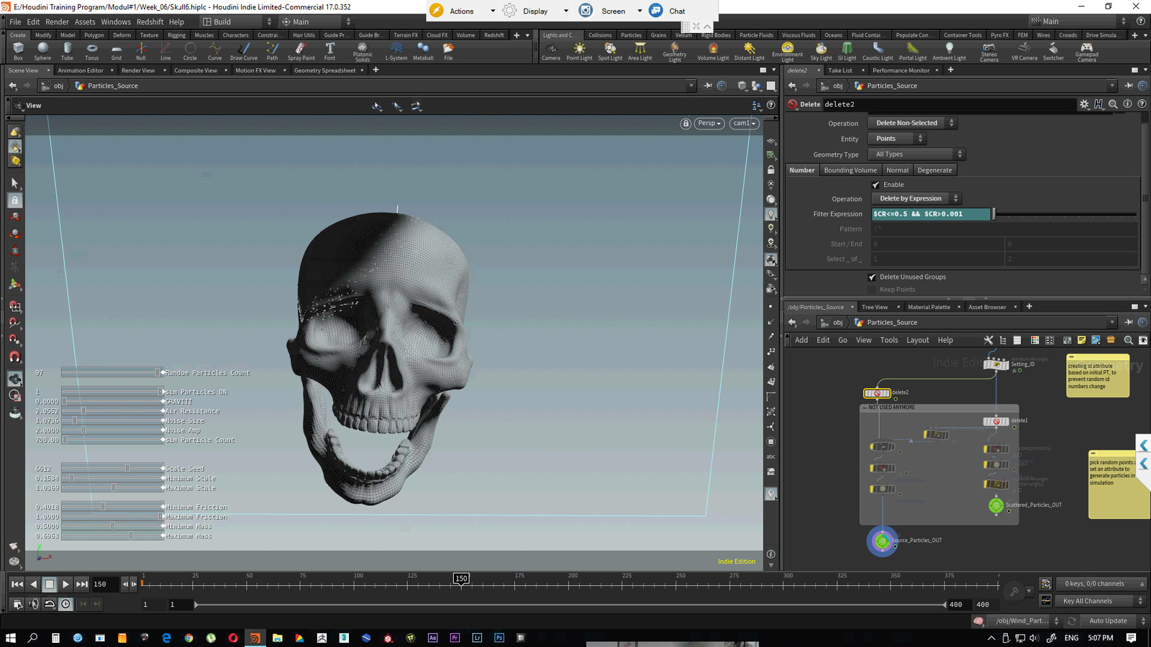Open the Persp viewport dropdown
Screen dimensions: 1151x647
pos(708,123)
